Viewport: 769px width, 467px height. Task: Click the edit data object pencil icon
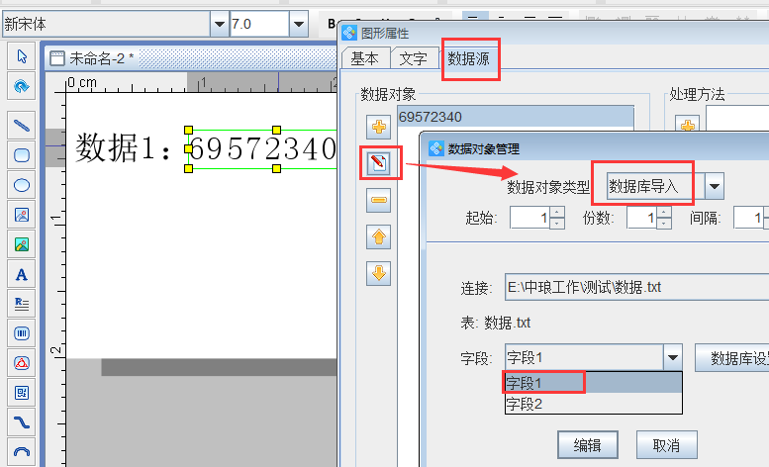tap(379, 163)
